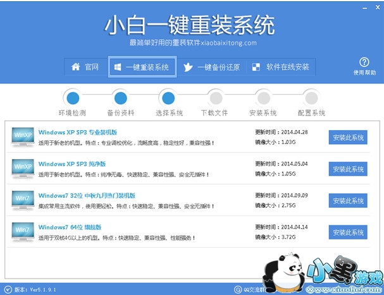This screenshot has height=295, width=384.
Task: Open the 官网 home tab
Action: 86,67
